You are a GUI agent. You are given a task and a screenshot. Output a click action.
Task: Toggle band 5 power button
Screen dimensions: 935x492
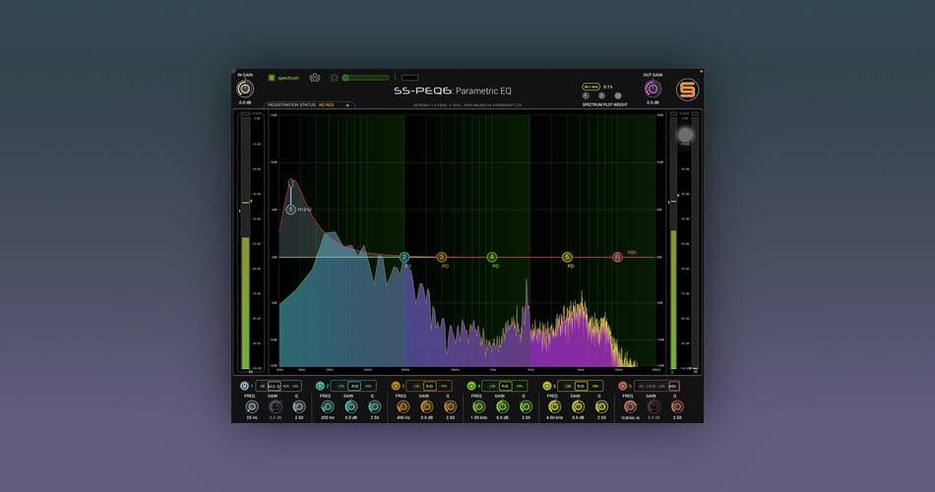547,386
